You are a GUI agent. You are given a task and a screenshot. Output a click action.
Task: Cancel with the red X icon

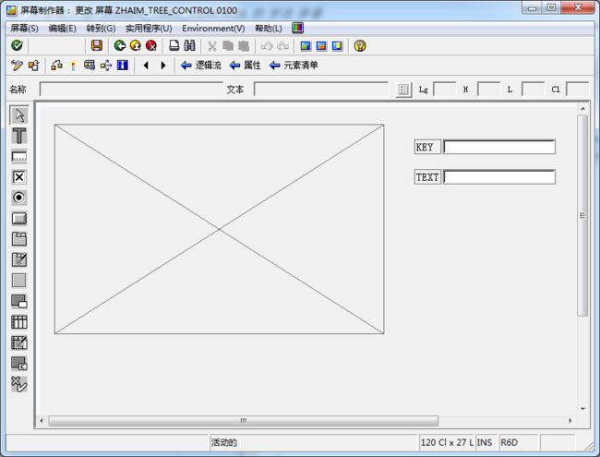coord(151,46)
